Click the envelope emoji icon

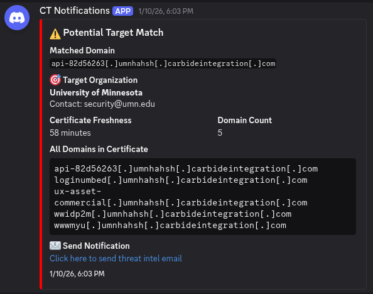tap(55, 246)
